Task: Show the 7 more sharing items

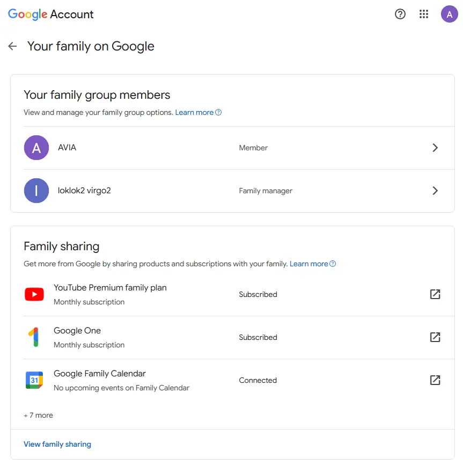Action: [39, 415]
